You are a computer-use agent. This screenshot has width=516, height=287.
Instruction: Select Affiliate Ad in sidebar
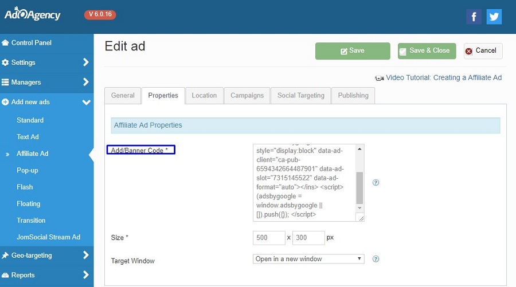[x=32, y=154]
